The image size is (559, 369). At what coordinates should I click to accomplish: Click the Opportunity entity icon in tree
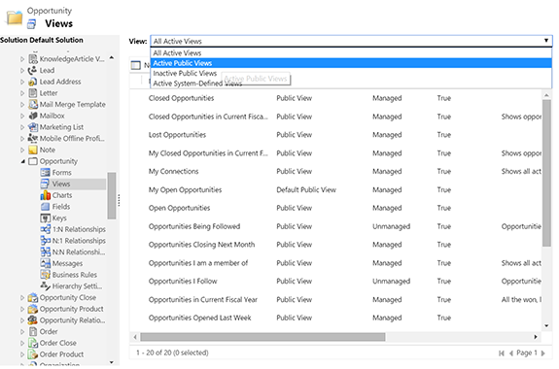[x=33, y=161]
